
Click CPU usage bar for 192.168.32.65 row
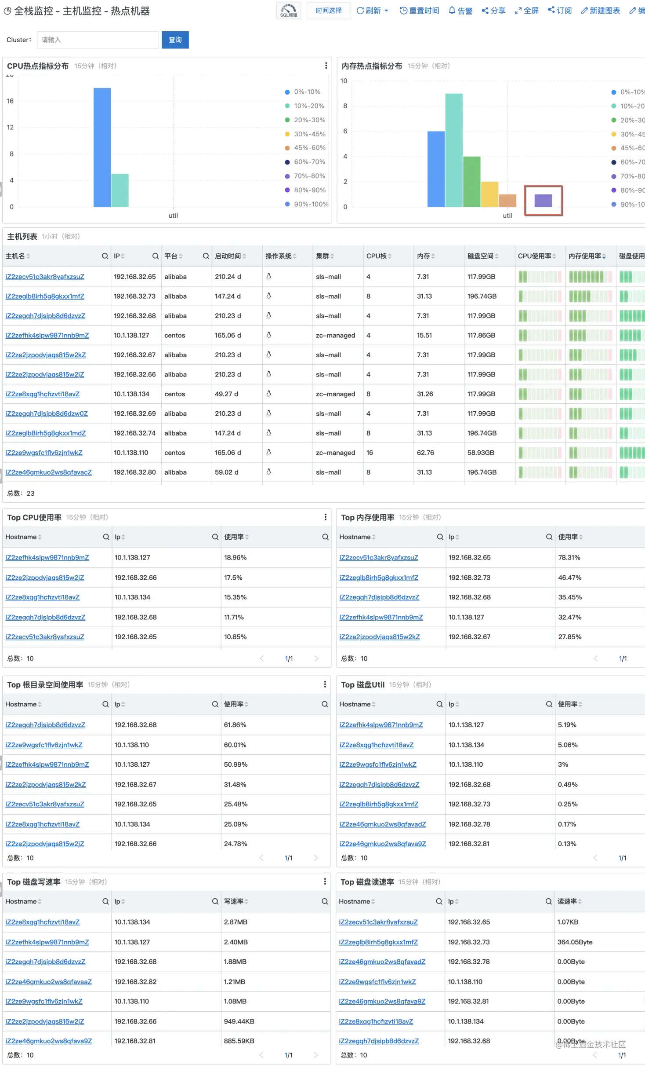tap(540, 277)
